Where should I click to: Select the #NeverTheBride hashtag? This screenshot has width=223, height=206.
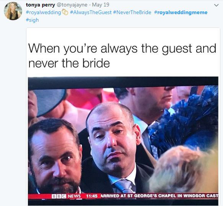[x=132, y=12]
